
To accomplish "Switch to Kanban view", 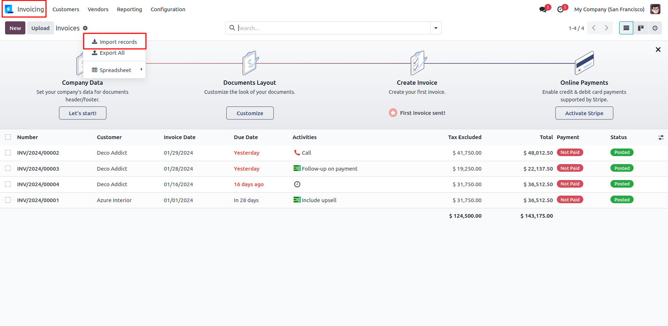I will pos(640,28).
